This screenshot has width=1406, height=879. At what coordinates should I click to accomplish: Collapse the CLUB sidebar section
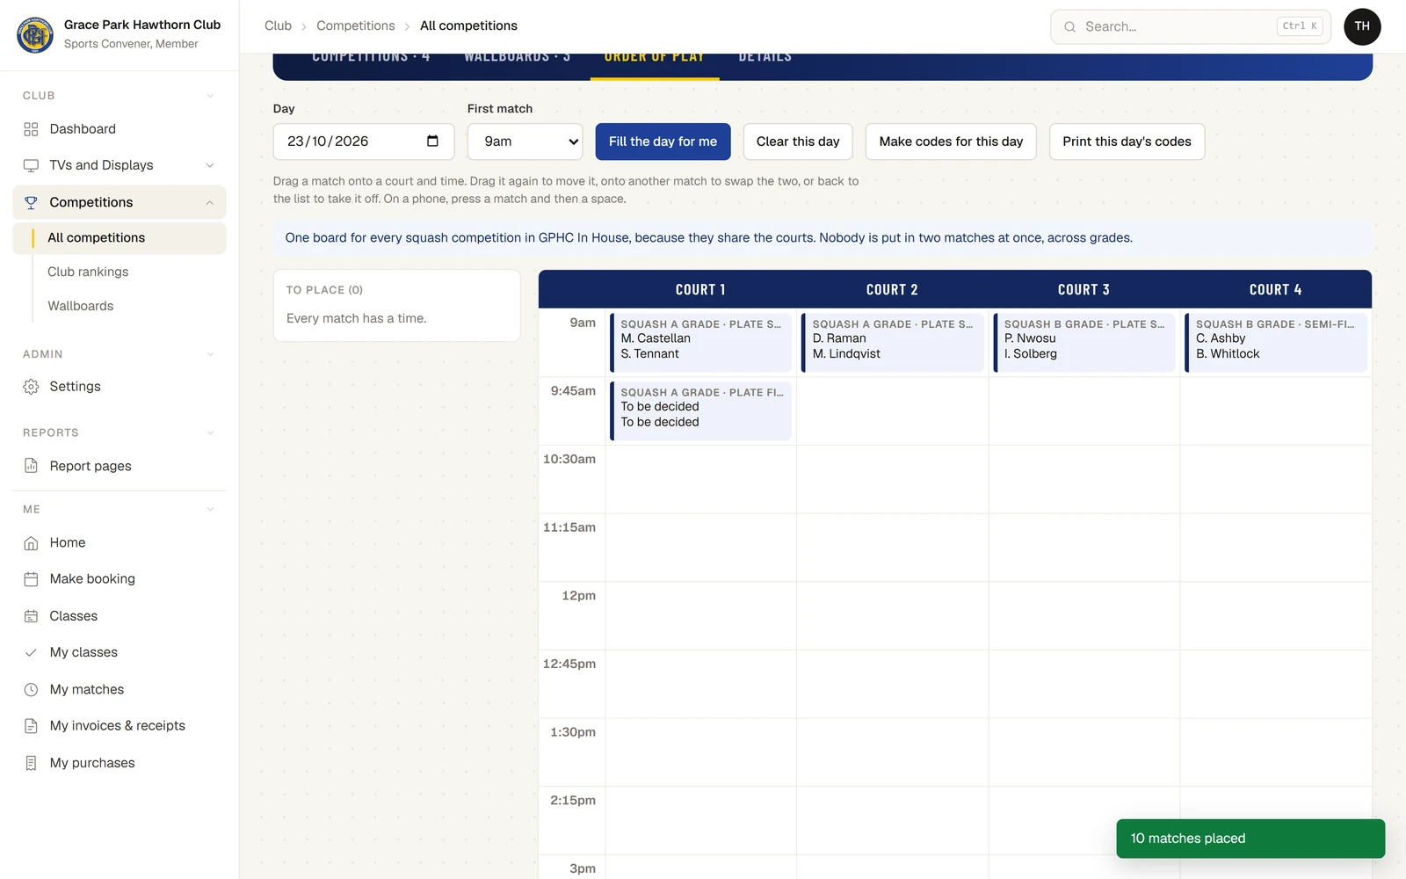210,96
